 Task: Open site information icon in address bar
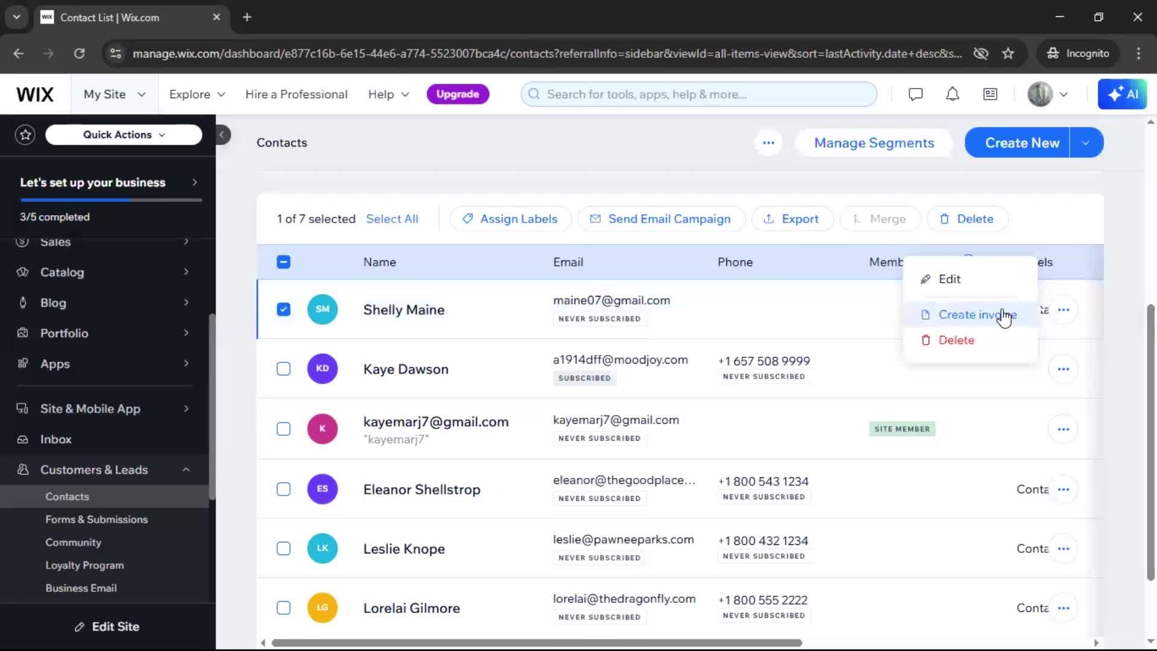(115, 54)
